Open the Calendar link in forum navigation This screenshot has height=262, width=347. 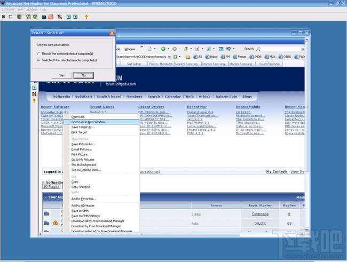pyautogui.click(x=172, y=97)
